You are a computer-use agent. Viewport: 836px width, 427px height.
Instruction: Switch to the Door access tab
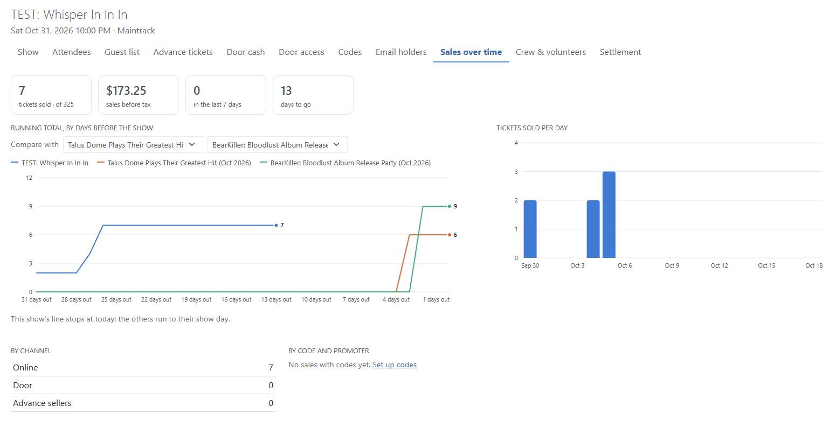point(301,52)
